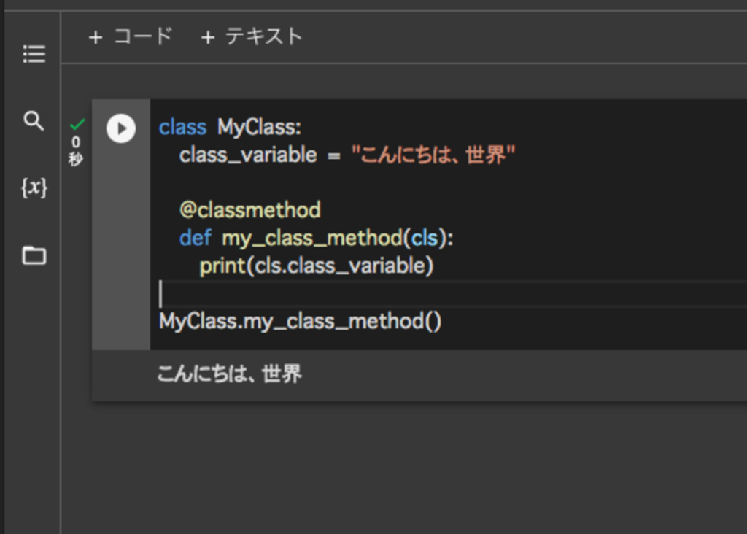Run the code cell with play button
747x534 pixels.
pyautogui.click(x=121, y=128)
